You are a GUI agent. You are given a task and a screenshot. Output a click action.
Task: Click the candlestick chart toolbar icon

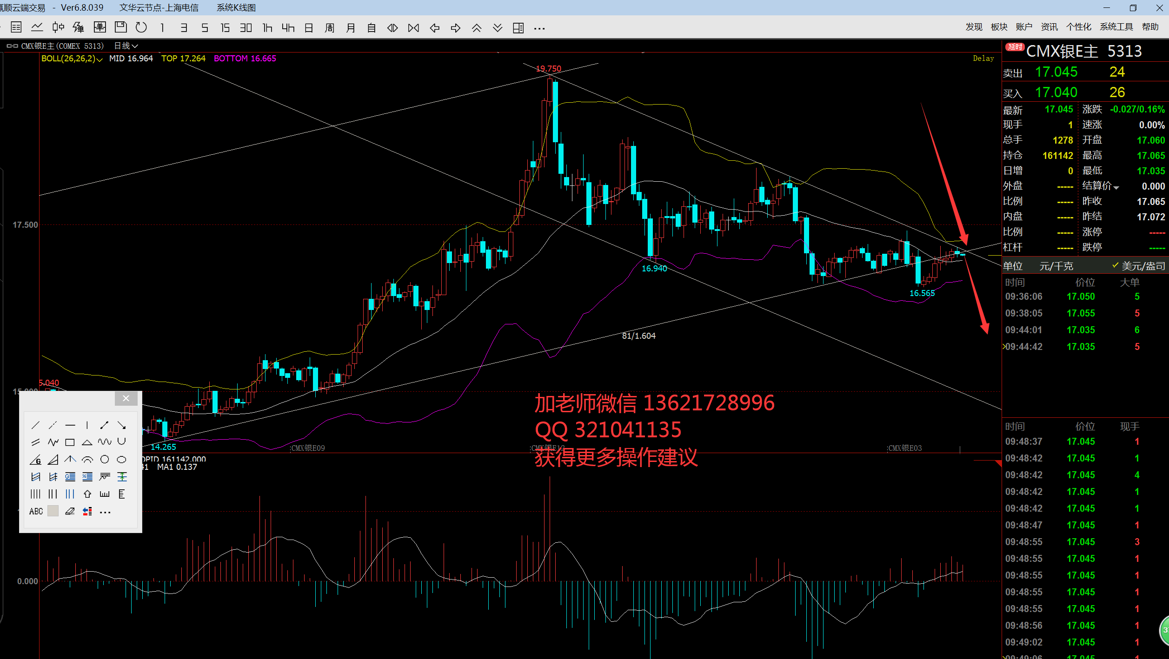(x=58, y=28)
